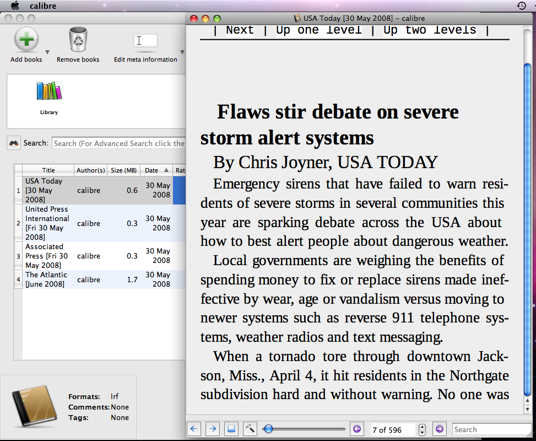Select United Press International [Fri 30 May 2008]

click(x=100, y=223)
